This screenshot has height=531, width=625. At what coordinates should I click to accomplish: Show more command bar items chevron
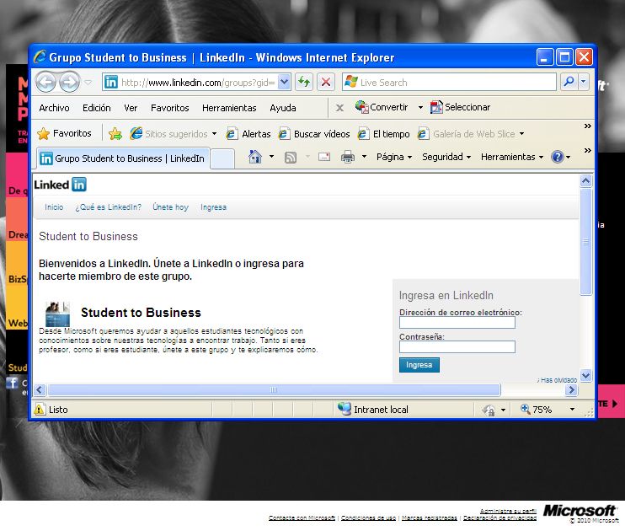coord(587,150)
